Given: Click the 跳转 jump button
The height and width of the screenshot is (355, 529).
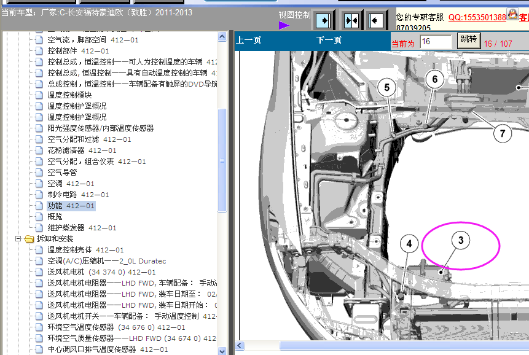Looking at the screenshot, I should 469,41.
